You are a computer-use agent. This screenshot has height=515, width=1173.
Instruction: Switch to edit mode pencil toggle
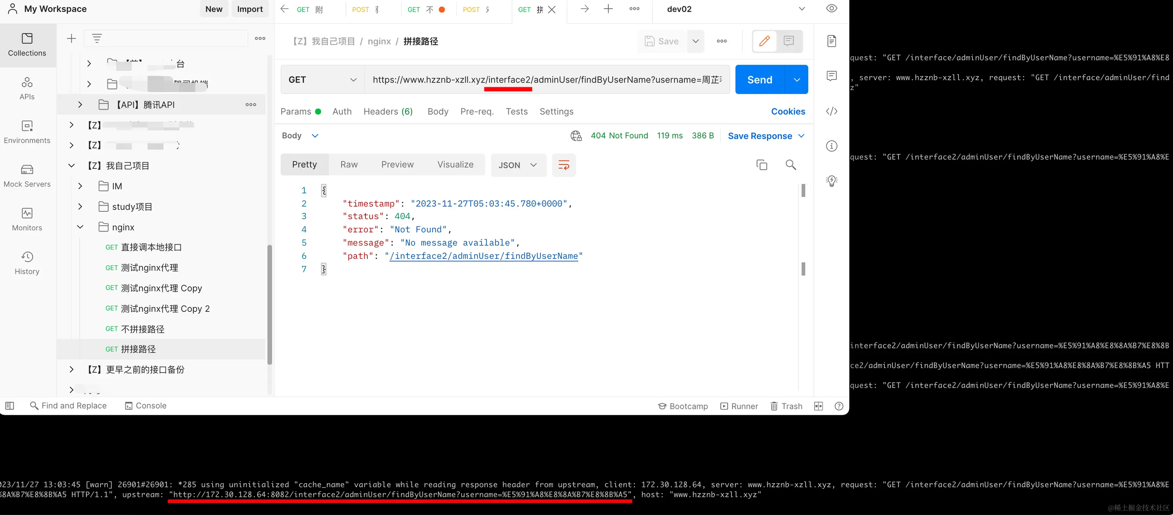tap(765, 41)
